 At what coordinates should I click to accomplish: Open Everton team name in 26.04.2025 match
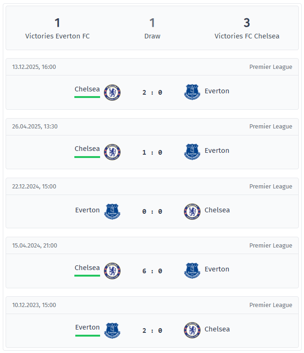coord(217,150)
